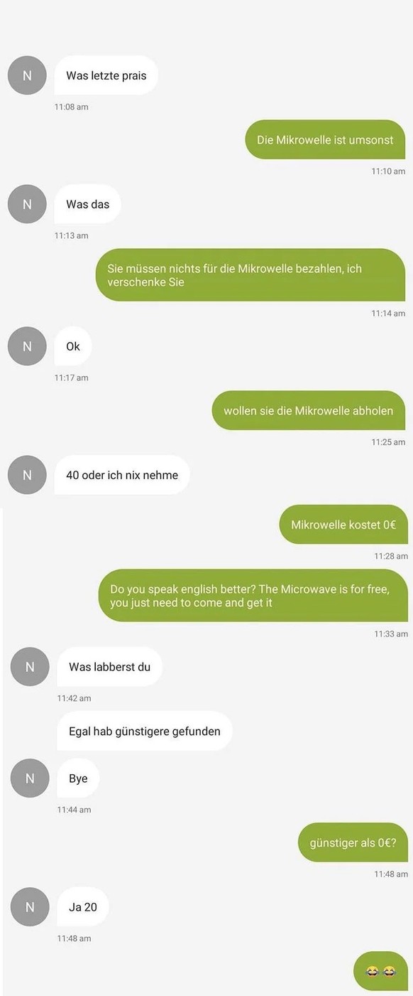
Task: Tap the "Mikrowelle kostet 0€" message
Action: pyautogui.click(x=343, y=525)
